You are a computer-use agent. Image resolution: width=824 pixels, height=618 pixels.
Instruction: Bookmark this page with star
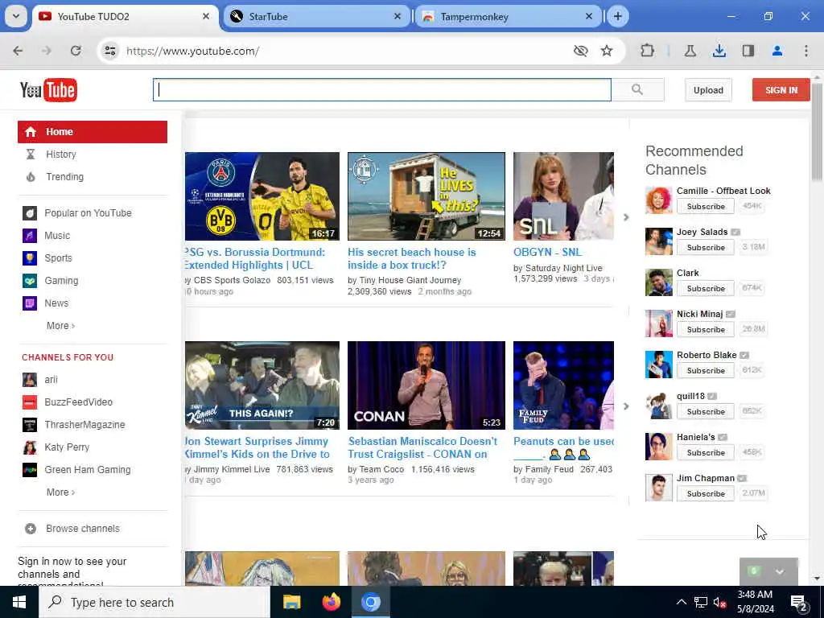click(x=607, y=51)
